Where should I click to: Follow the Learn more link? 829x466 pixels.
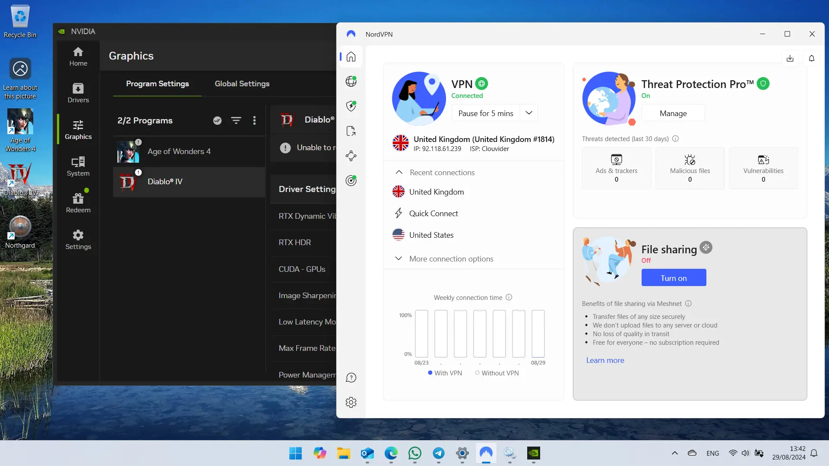(x=605, y=360)
